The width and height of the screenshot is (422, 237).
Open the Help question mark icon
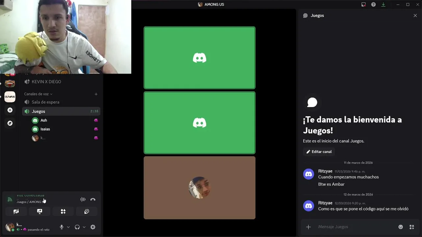[373, 5]
